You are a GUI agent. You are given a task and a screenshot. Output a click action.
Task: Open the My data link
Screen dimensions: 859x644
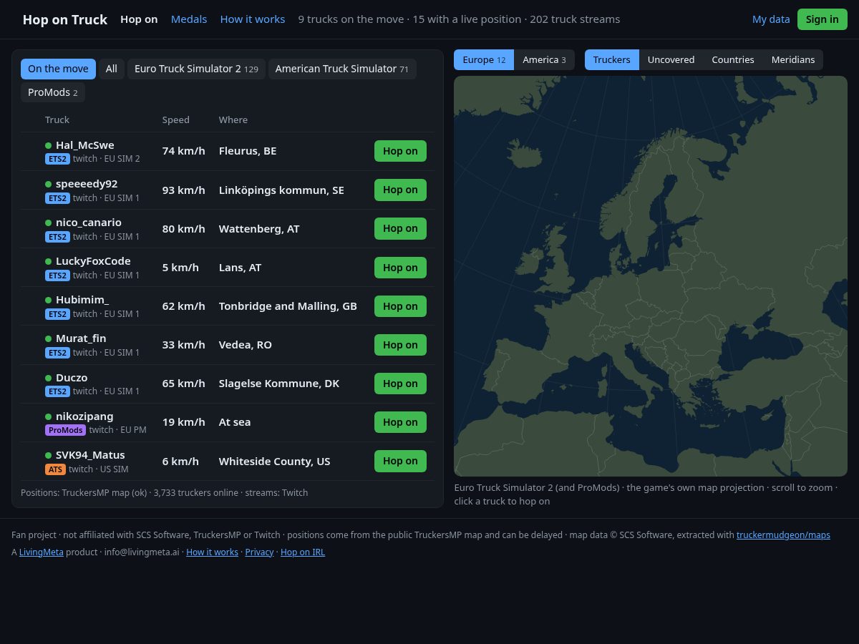pyautogui.click(x=771, y=19)
